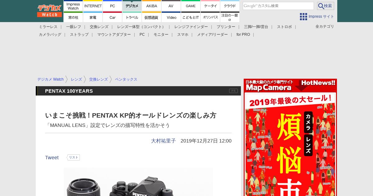Go to the ストラップ category
The width and height of the screenshot is (373, 196).
(x=79, y=35)
